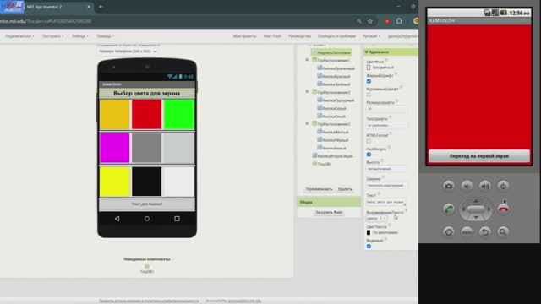Click the red color button in preview

point(146,115)
